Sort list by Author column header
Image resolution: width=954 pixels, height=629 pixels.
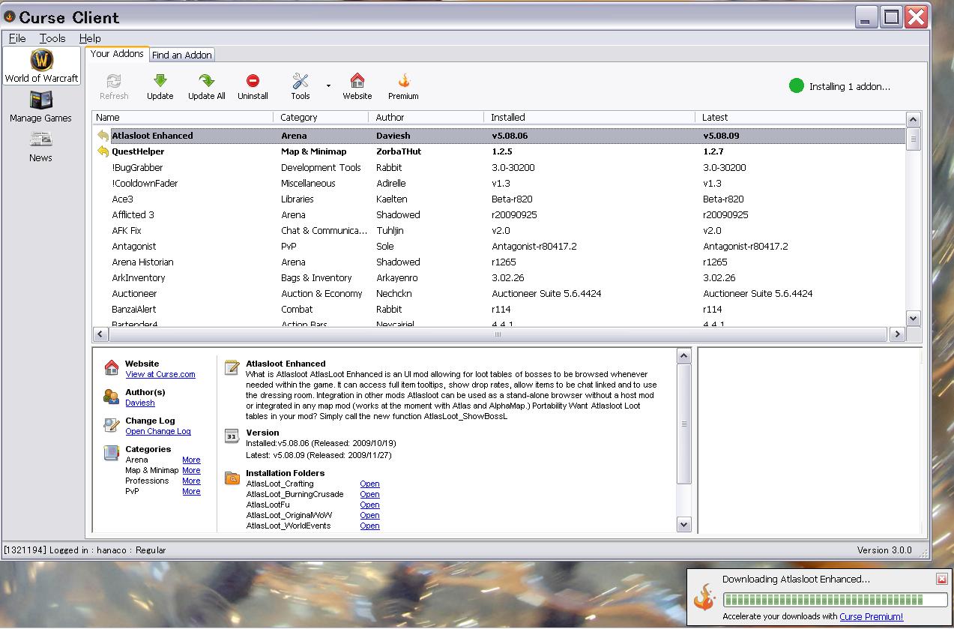click(426, 117)
